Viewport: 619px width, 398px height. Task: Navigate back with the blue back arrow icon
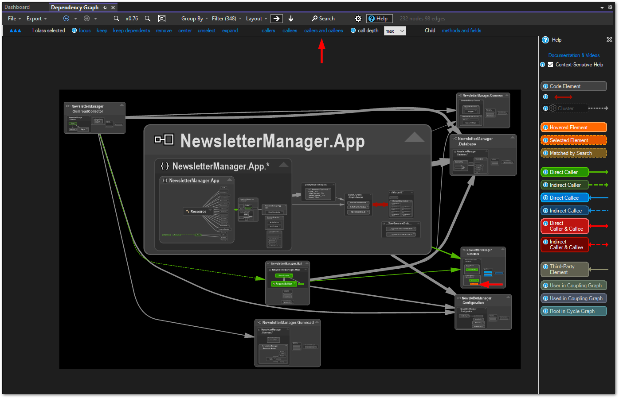[66, 19]
